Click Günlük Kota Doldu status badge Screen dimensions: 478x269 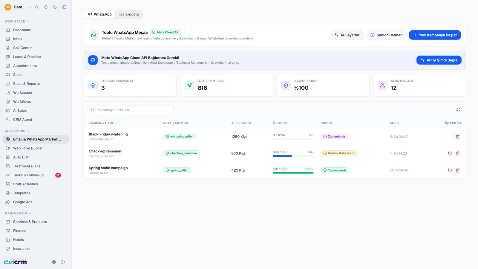339,153
